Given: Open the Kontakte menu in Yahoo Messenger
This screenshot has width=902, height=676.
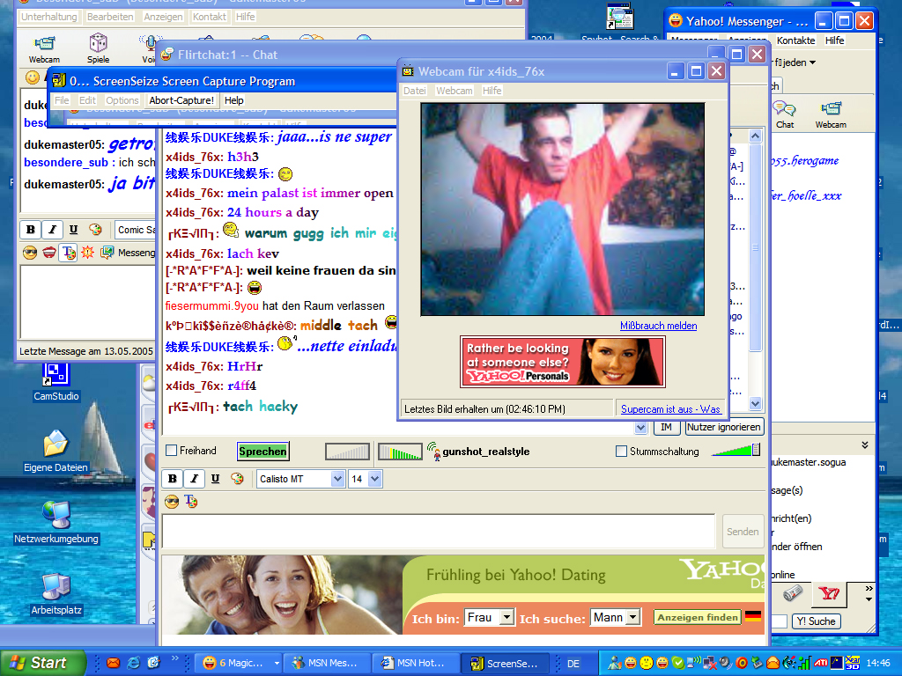Looking at the screenshot, I should (795, 40).
